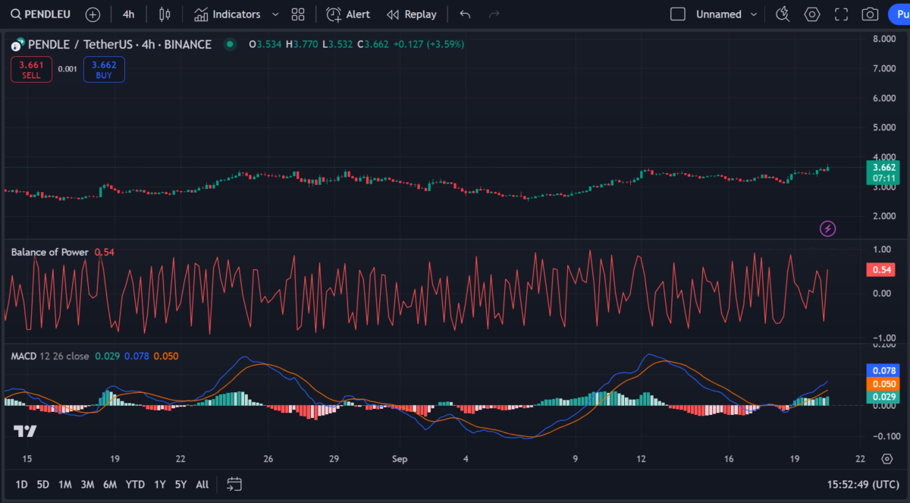Click the 3.662 BUY button

[104, 70]
